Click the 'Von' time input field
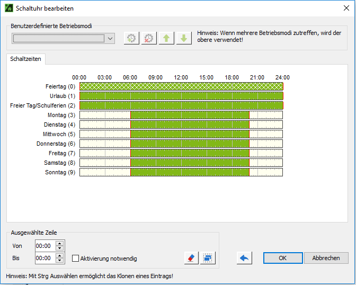This screenshot has height=285, width=356. (44, 246)
